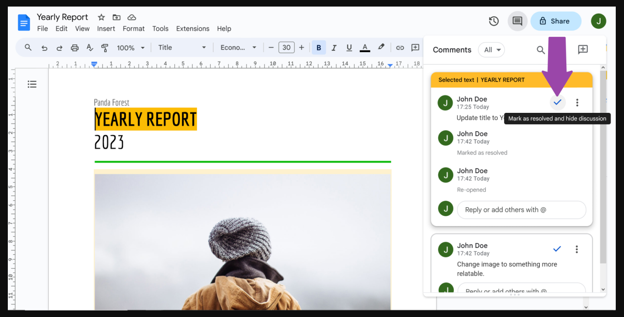Star the Yearly Report document

tap(101, 17)
